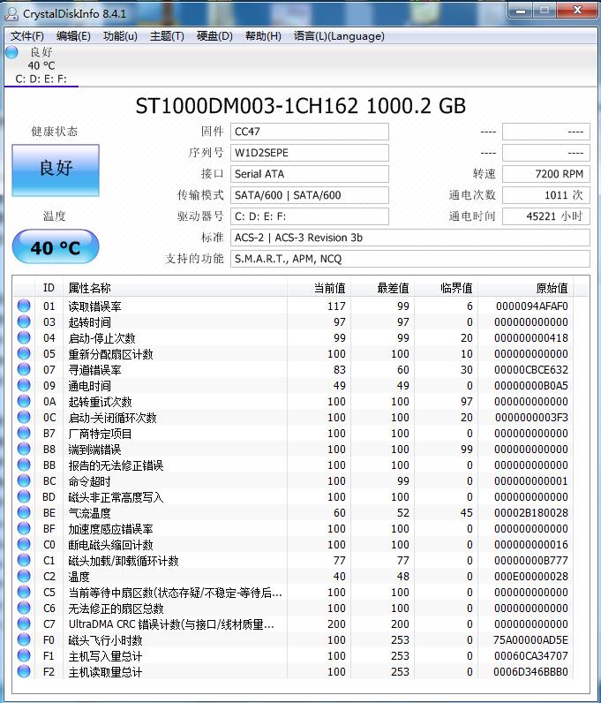
Task: Click the standard field ACS-2 | ACS-3 Revision 3b
Action: [410, 238]
